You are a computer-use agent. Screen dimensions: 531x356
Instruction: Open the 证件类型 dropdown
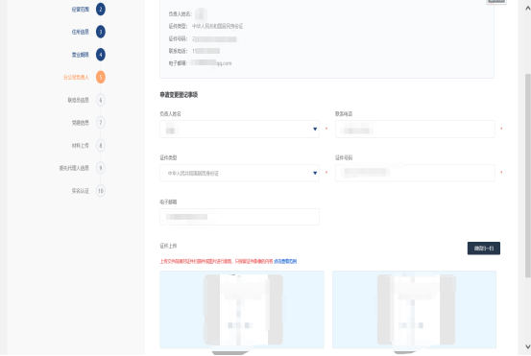239,173
